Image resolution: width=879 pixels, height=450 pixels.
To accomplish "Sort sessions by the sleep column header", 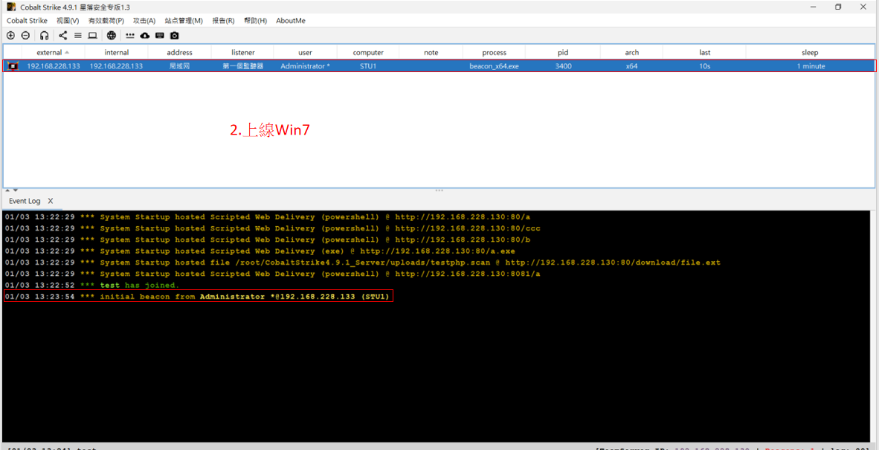I will click(810, 53).
